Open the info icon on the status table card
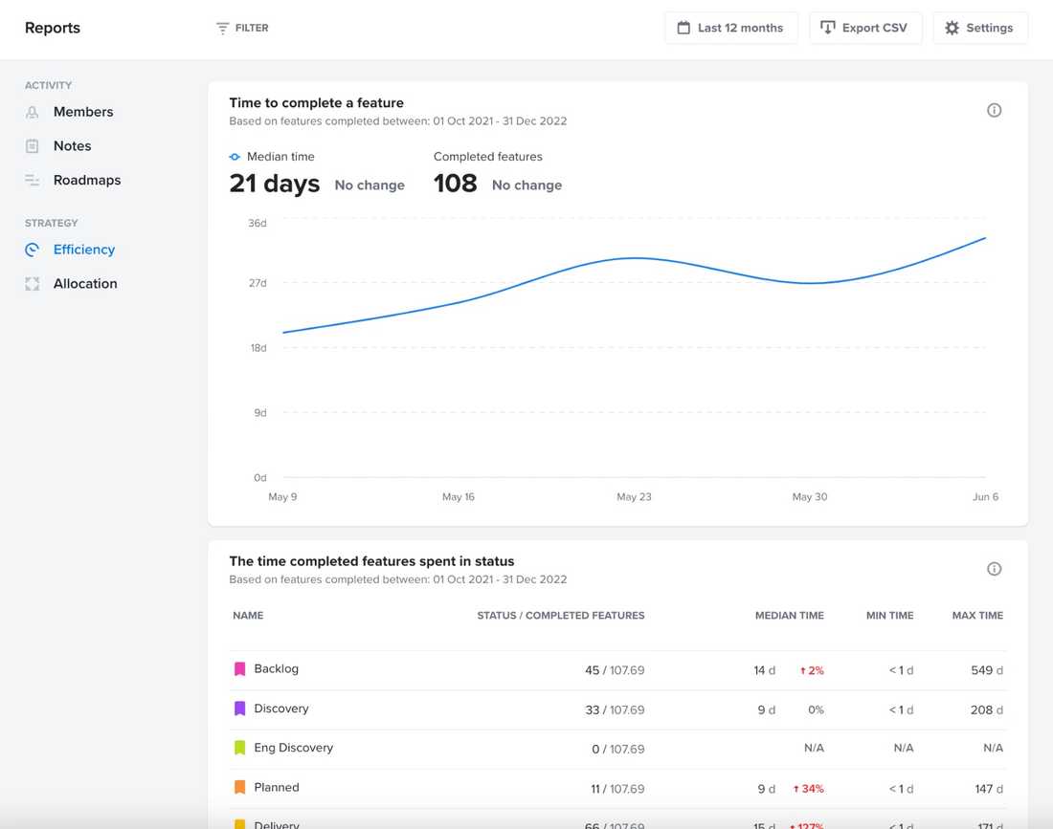The width and height of the screenshot is (1053, 829). coord(994,568)
